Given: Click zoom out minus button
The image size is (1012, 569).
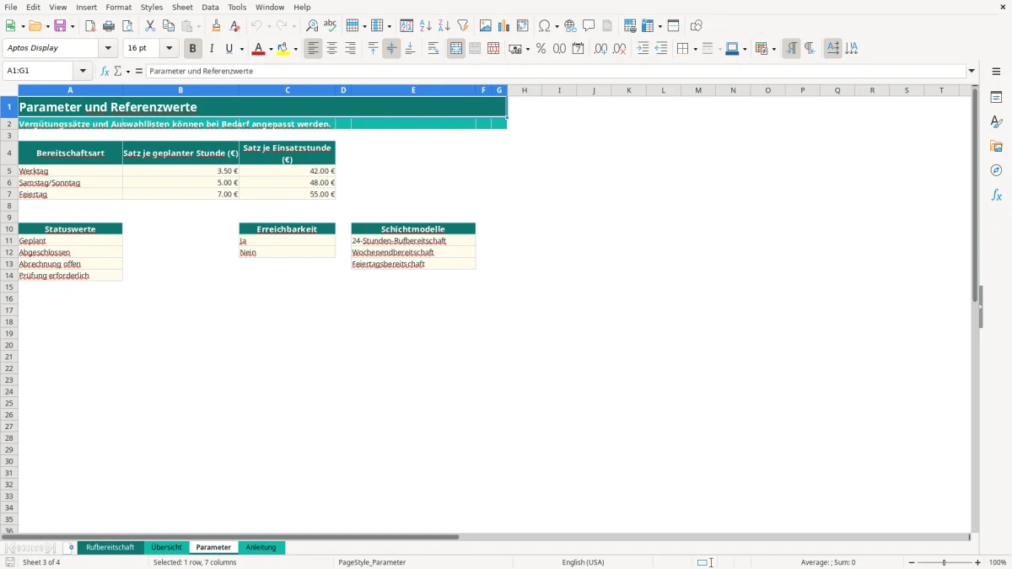Looking at the screenshot, I should 912,562.
